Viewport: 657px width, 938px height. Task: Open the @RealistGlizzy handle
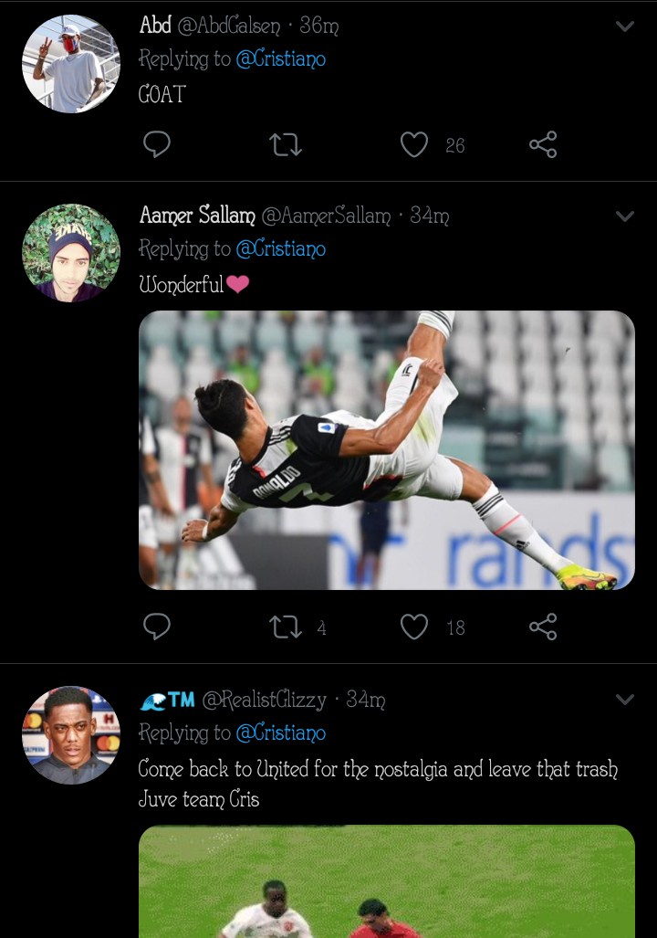click(264, 700)
